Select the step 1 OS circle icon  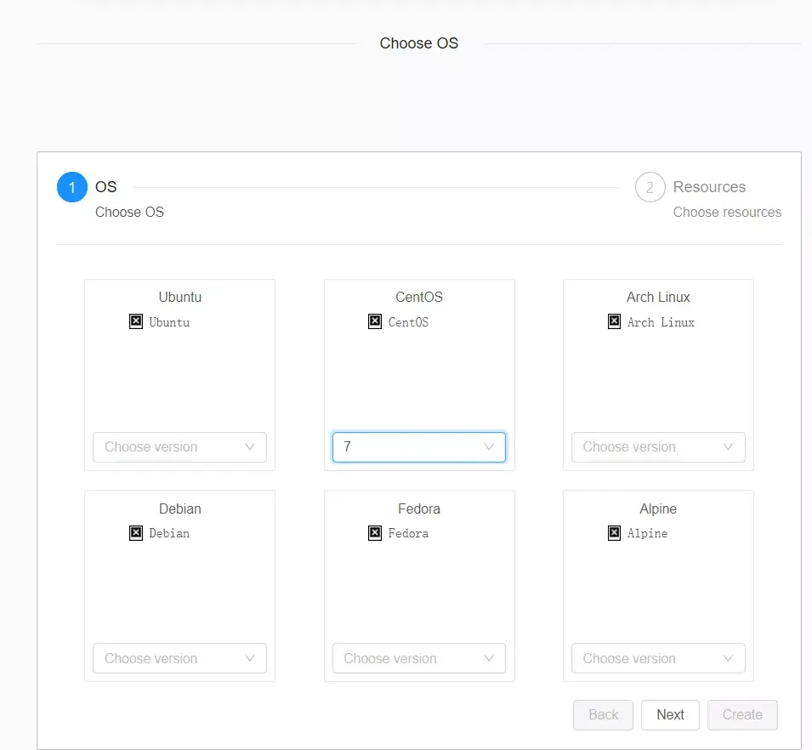pos(72,187)
